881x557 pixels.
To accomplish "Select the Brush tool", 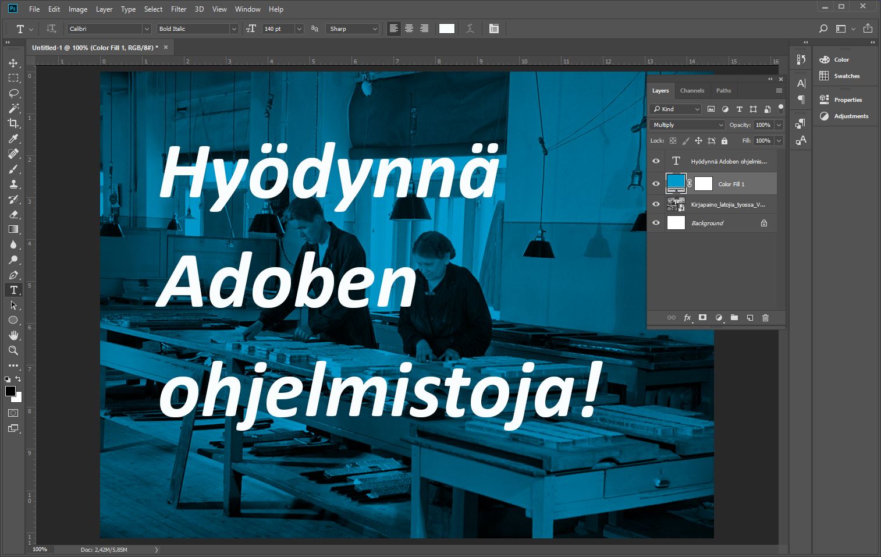I will [x=13, y=169].
